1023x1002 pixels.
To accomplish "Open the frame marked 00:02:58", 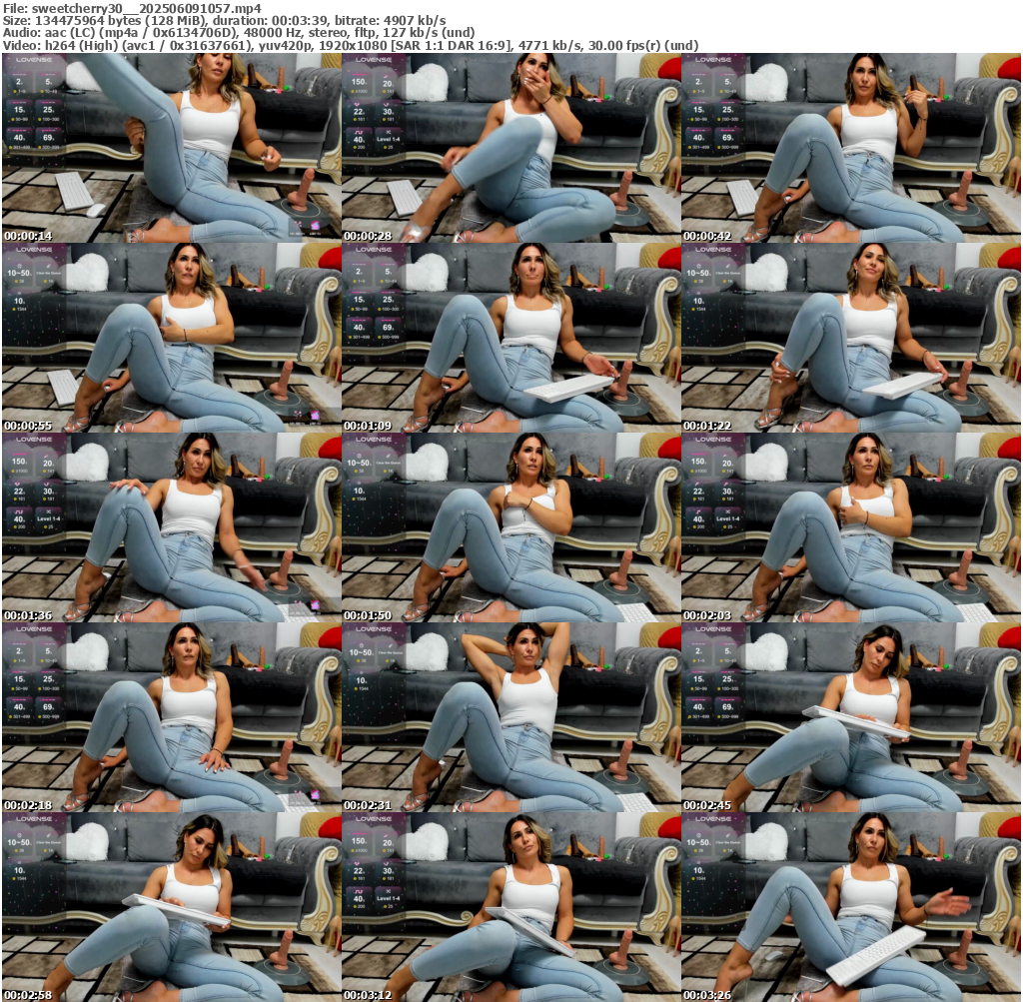I will click(172, 906).
